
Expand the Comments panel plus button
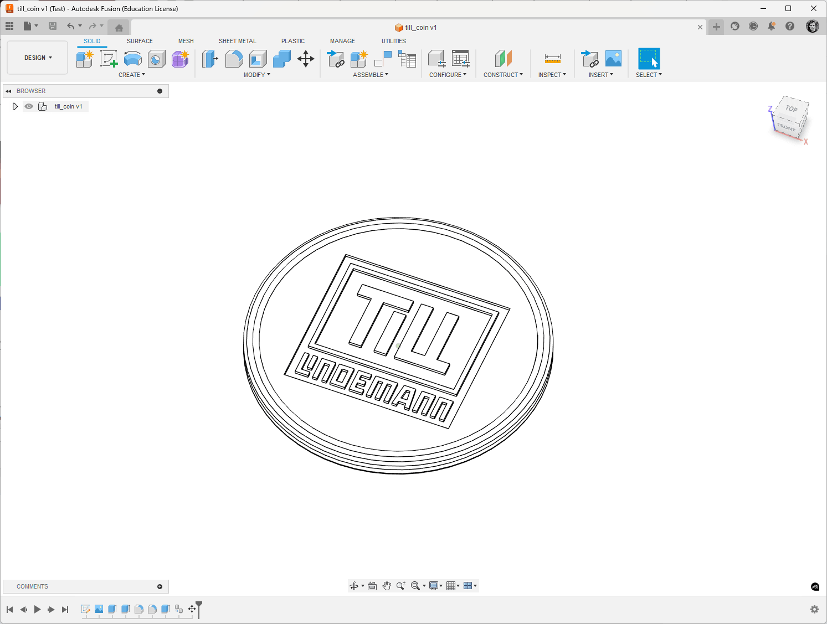(160, 586)
